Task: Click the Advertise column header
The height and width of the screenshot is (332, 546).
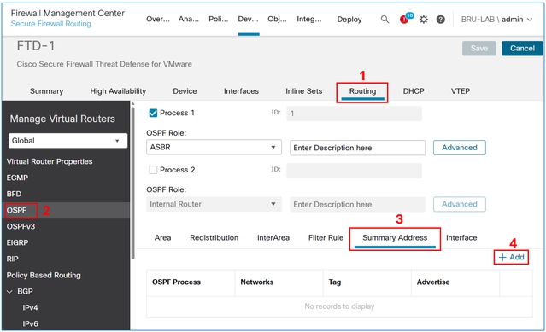Action: [433, 282]
